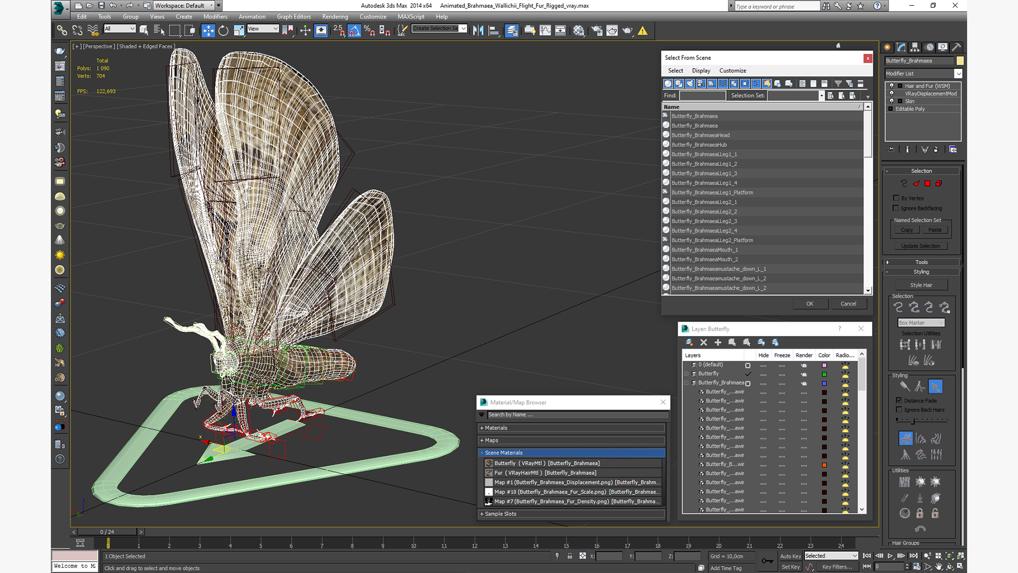Enable the By Vertex checkbox
Screen dimensions: 1018x573
(x=896, y=198)
